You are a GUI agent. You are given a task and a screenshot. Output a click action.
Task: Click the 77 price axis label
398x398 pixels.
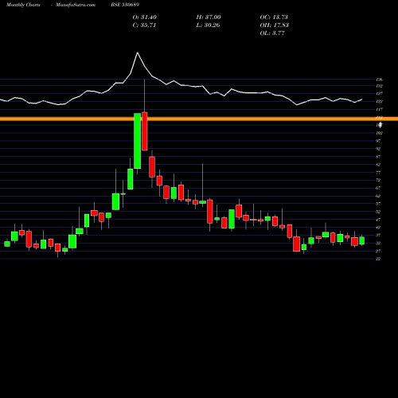pyautogui.click(x=378, y=173)
